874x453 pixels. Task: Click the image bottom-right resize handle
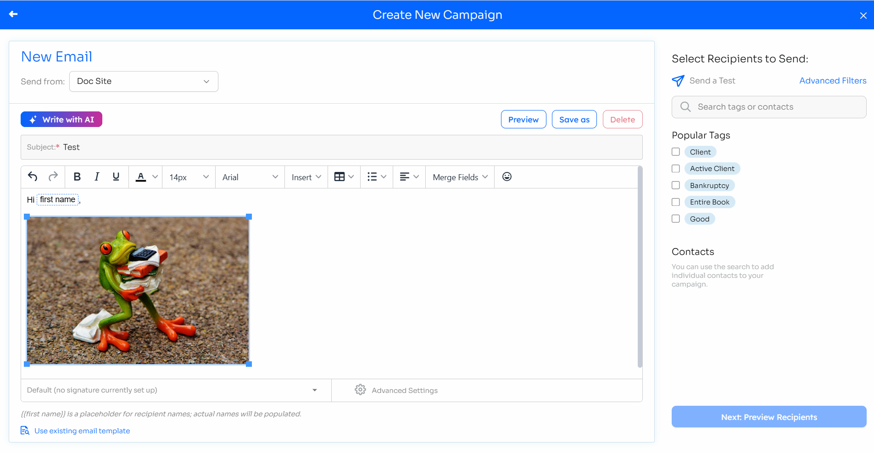coord(249,364)
